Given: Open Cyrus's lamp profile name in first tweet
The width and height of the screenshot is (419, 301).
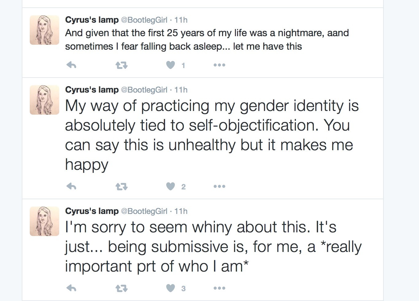Looking at the screenshot, I should [92, 20].
